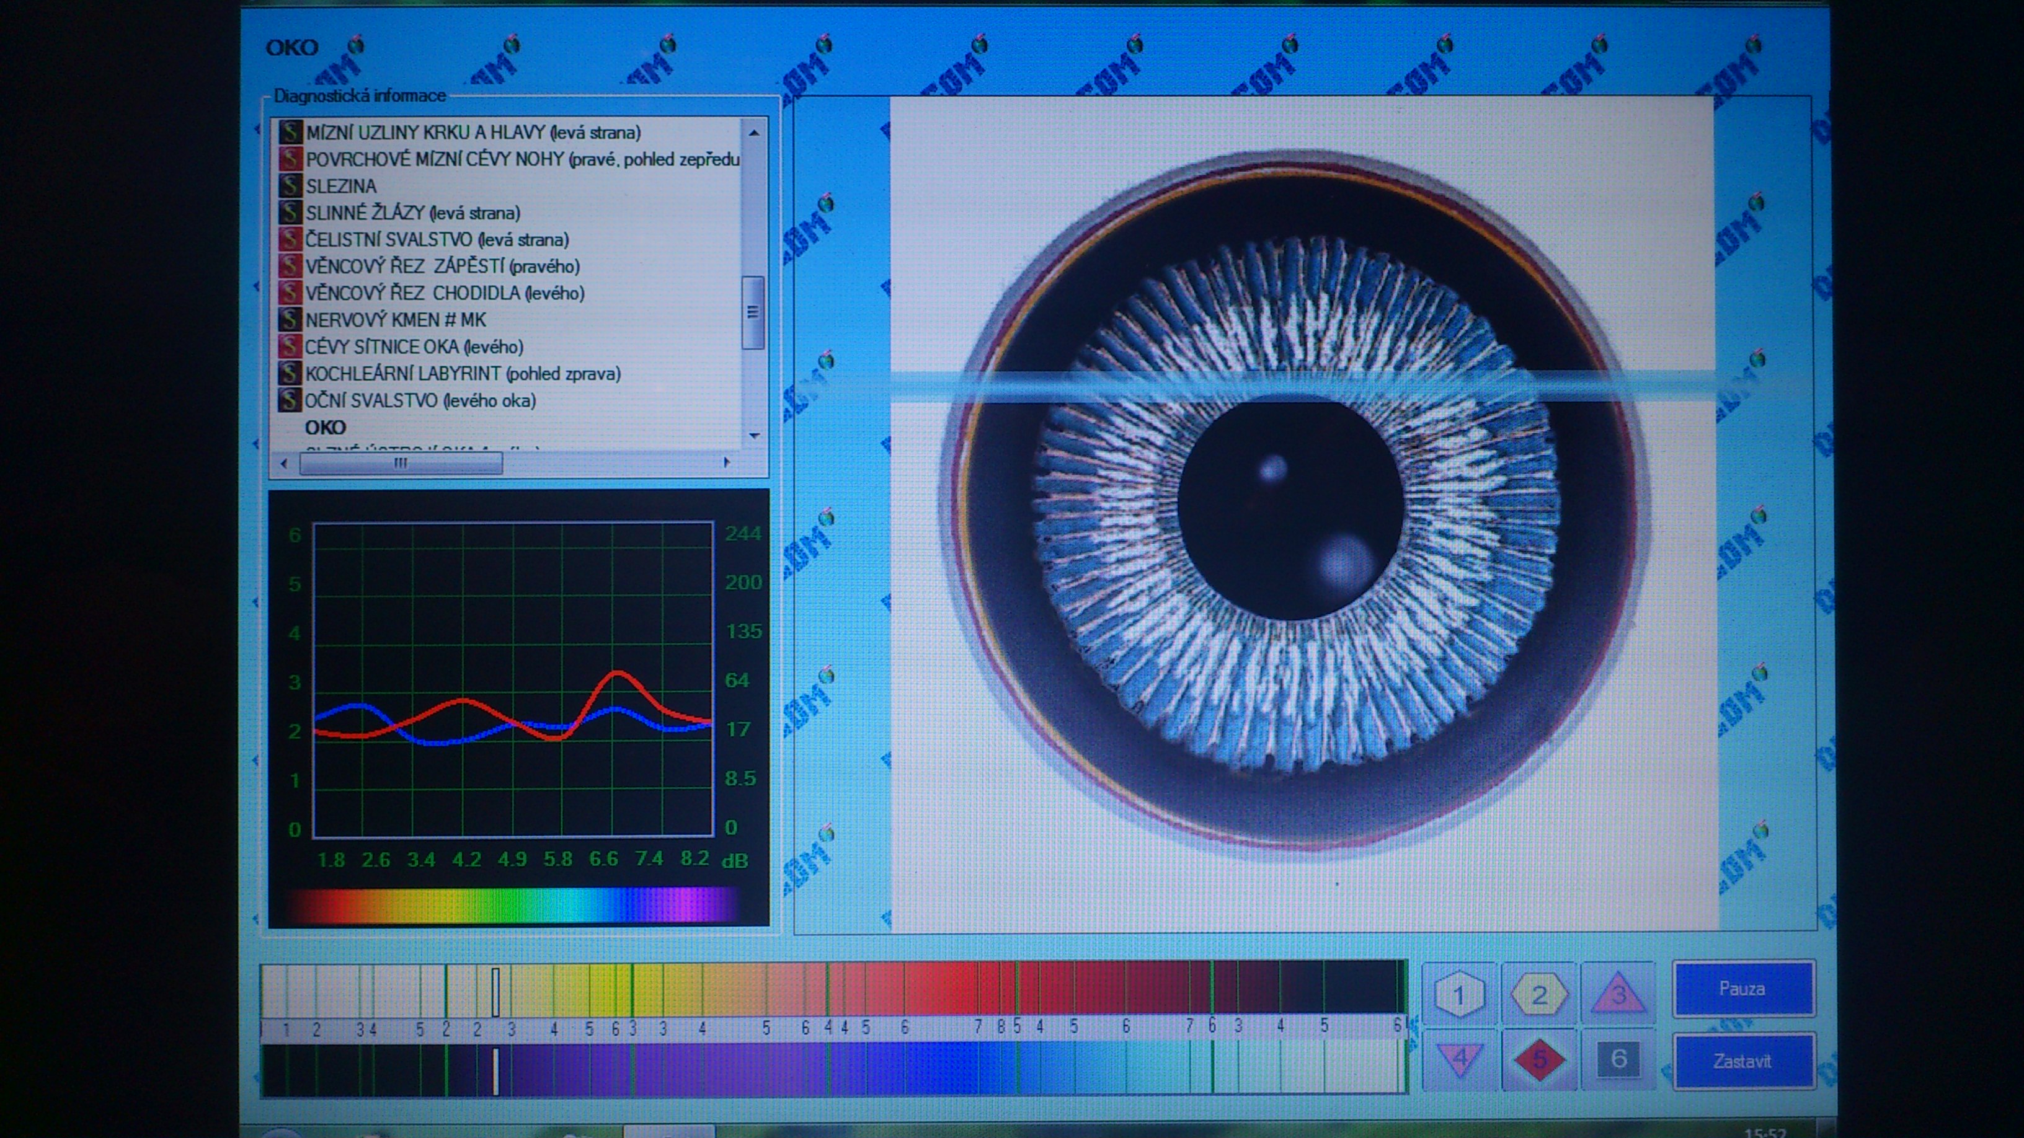This screenshot has width=2024, height=1138.
Task: Select ČELISTNÍ SVALSTVO (levá strana) entry
Action: tap(437, 239)
